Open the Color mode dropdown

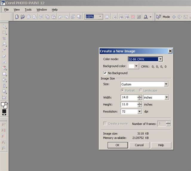coord(161,59)
